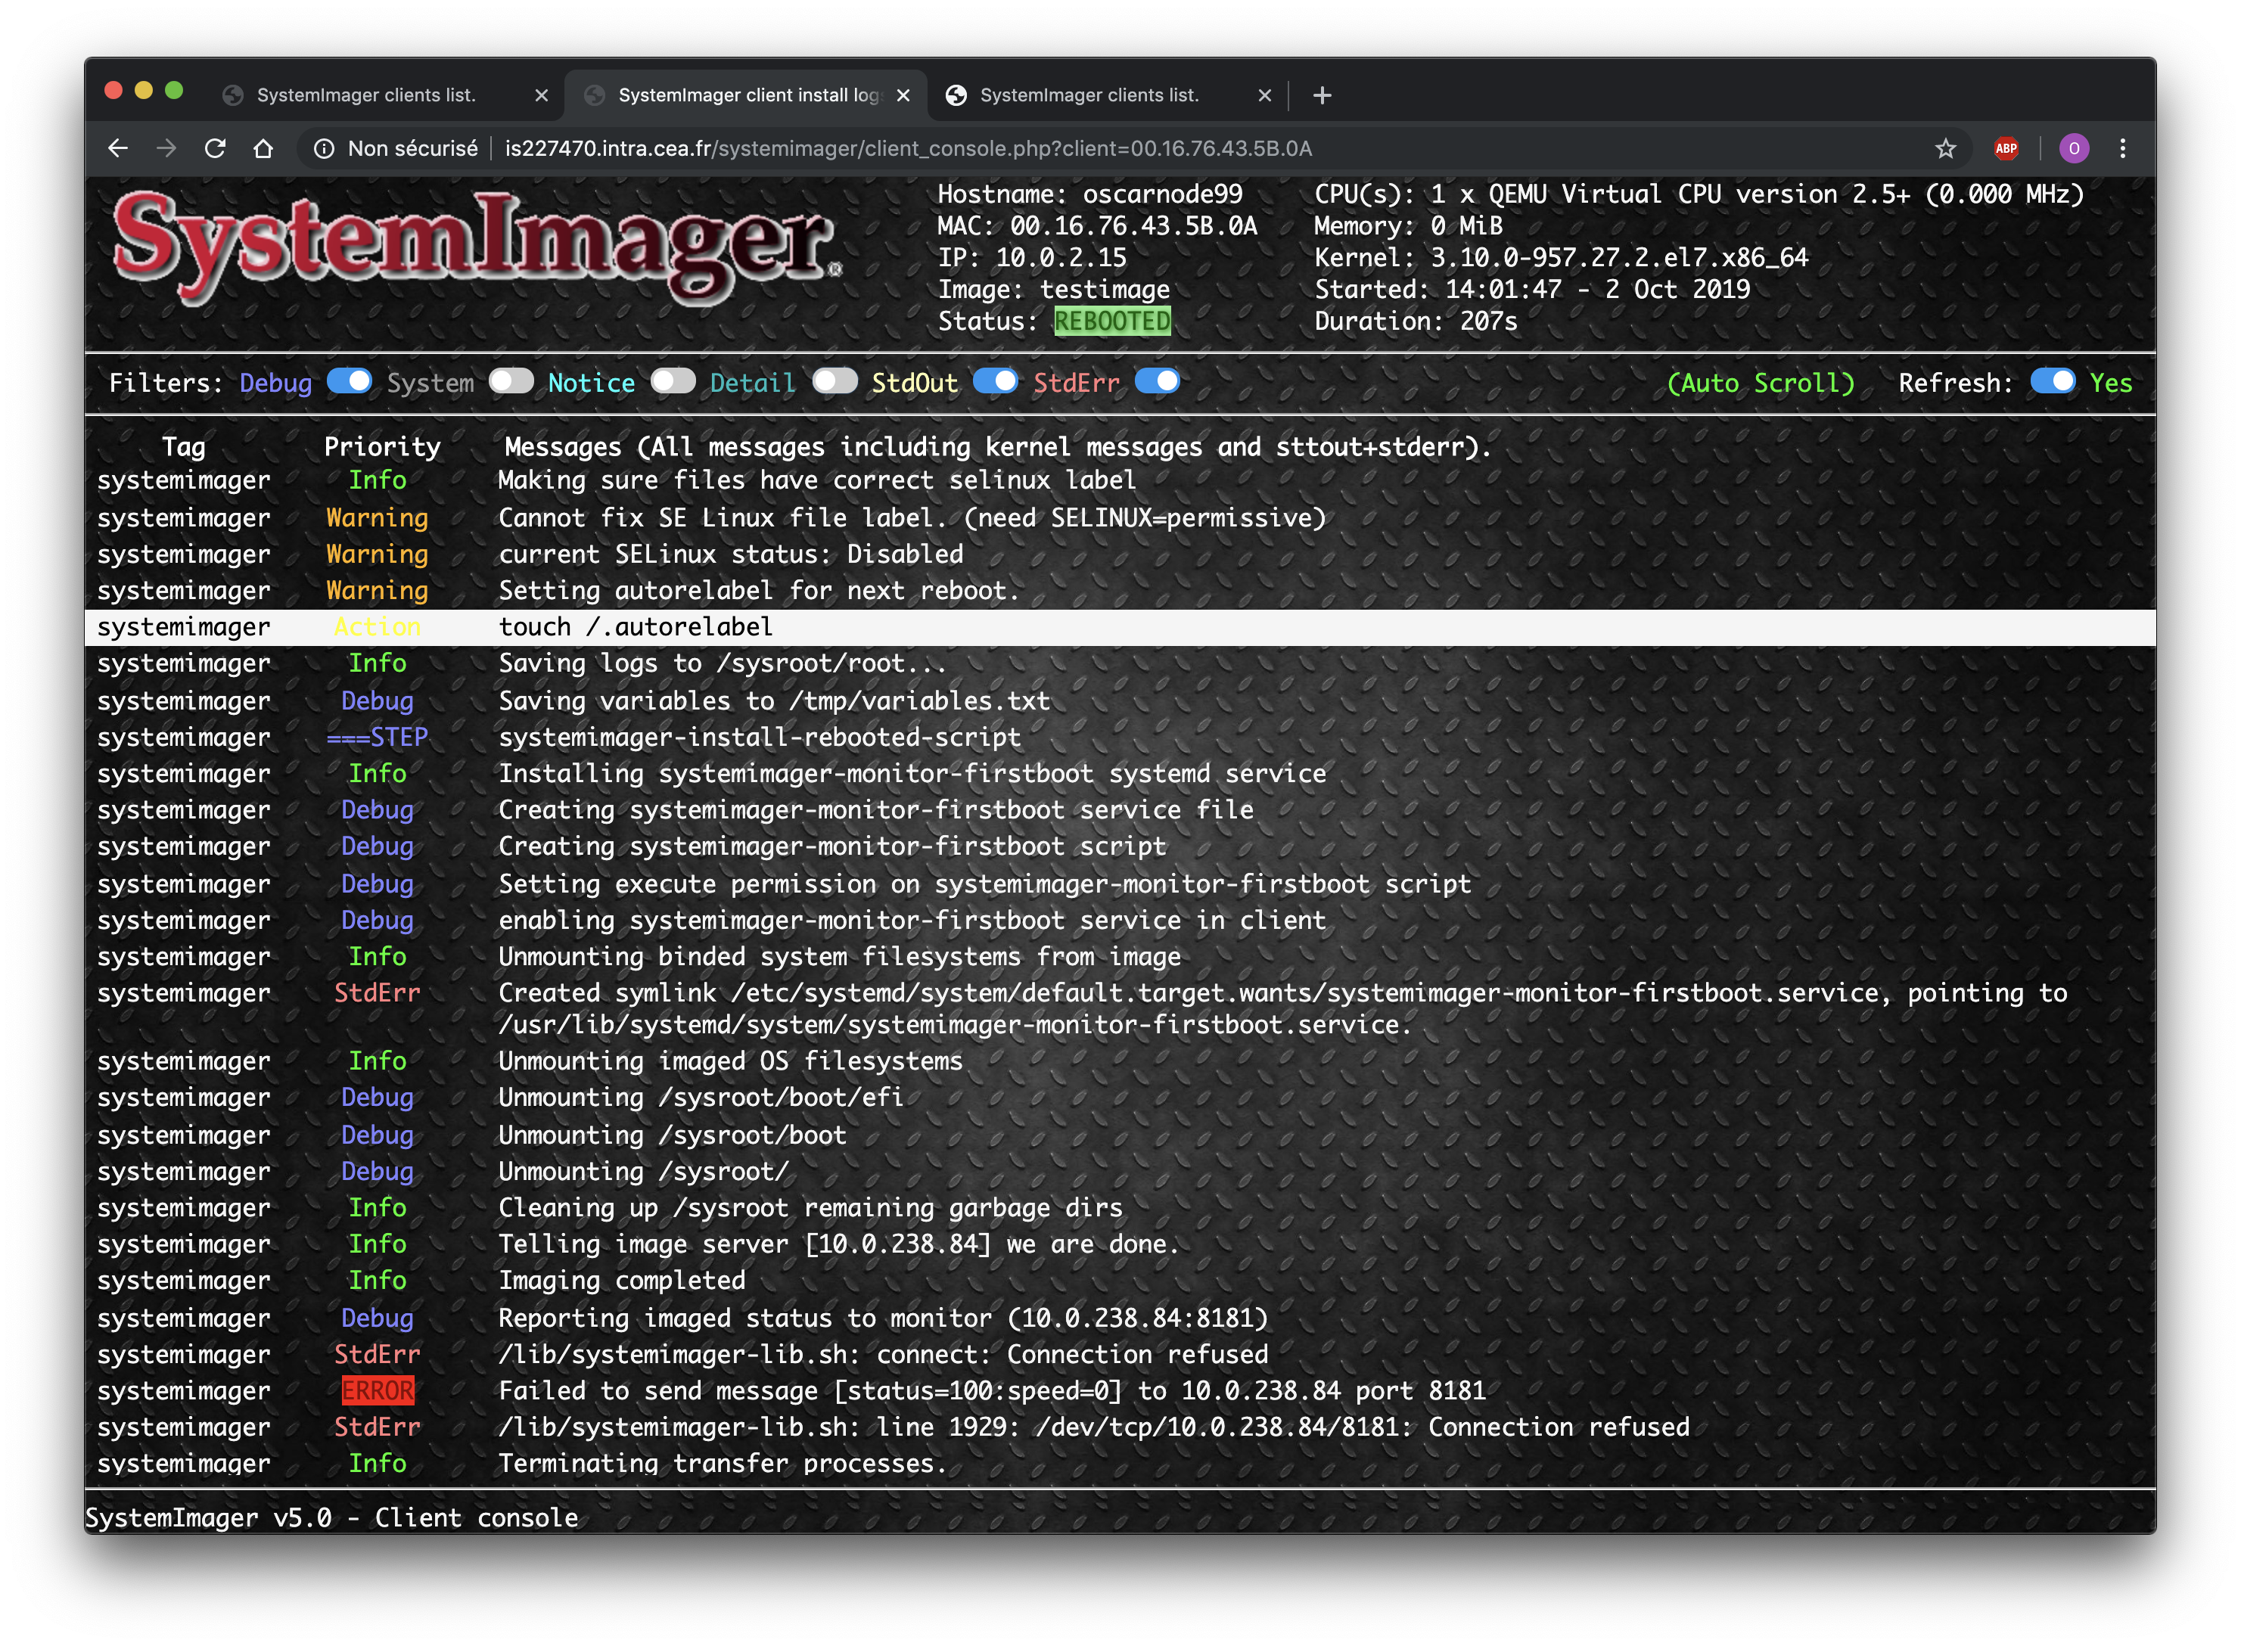The height and width of the screenshot is (1646, 2241).
Task: Enable the Detail filter toggle
Action: pos(834,381)
